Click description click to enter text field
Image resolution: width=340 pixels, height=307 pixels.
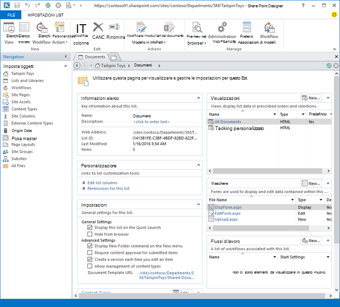click(x=152, y=122)
